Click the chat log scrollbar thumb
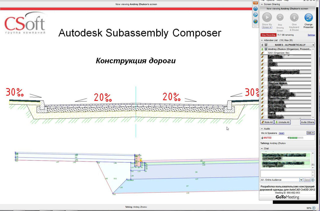This screenshot has width=320, height=211. [313, 165]
